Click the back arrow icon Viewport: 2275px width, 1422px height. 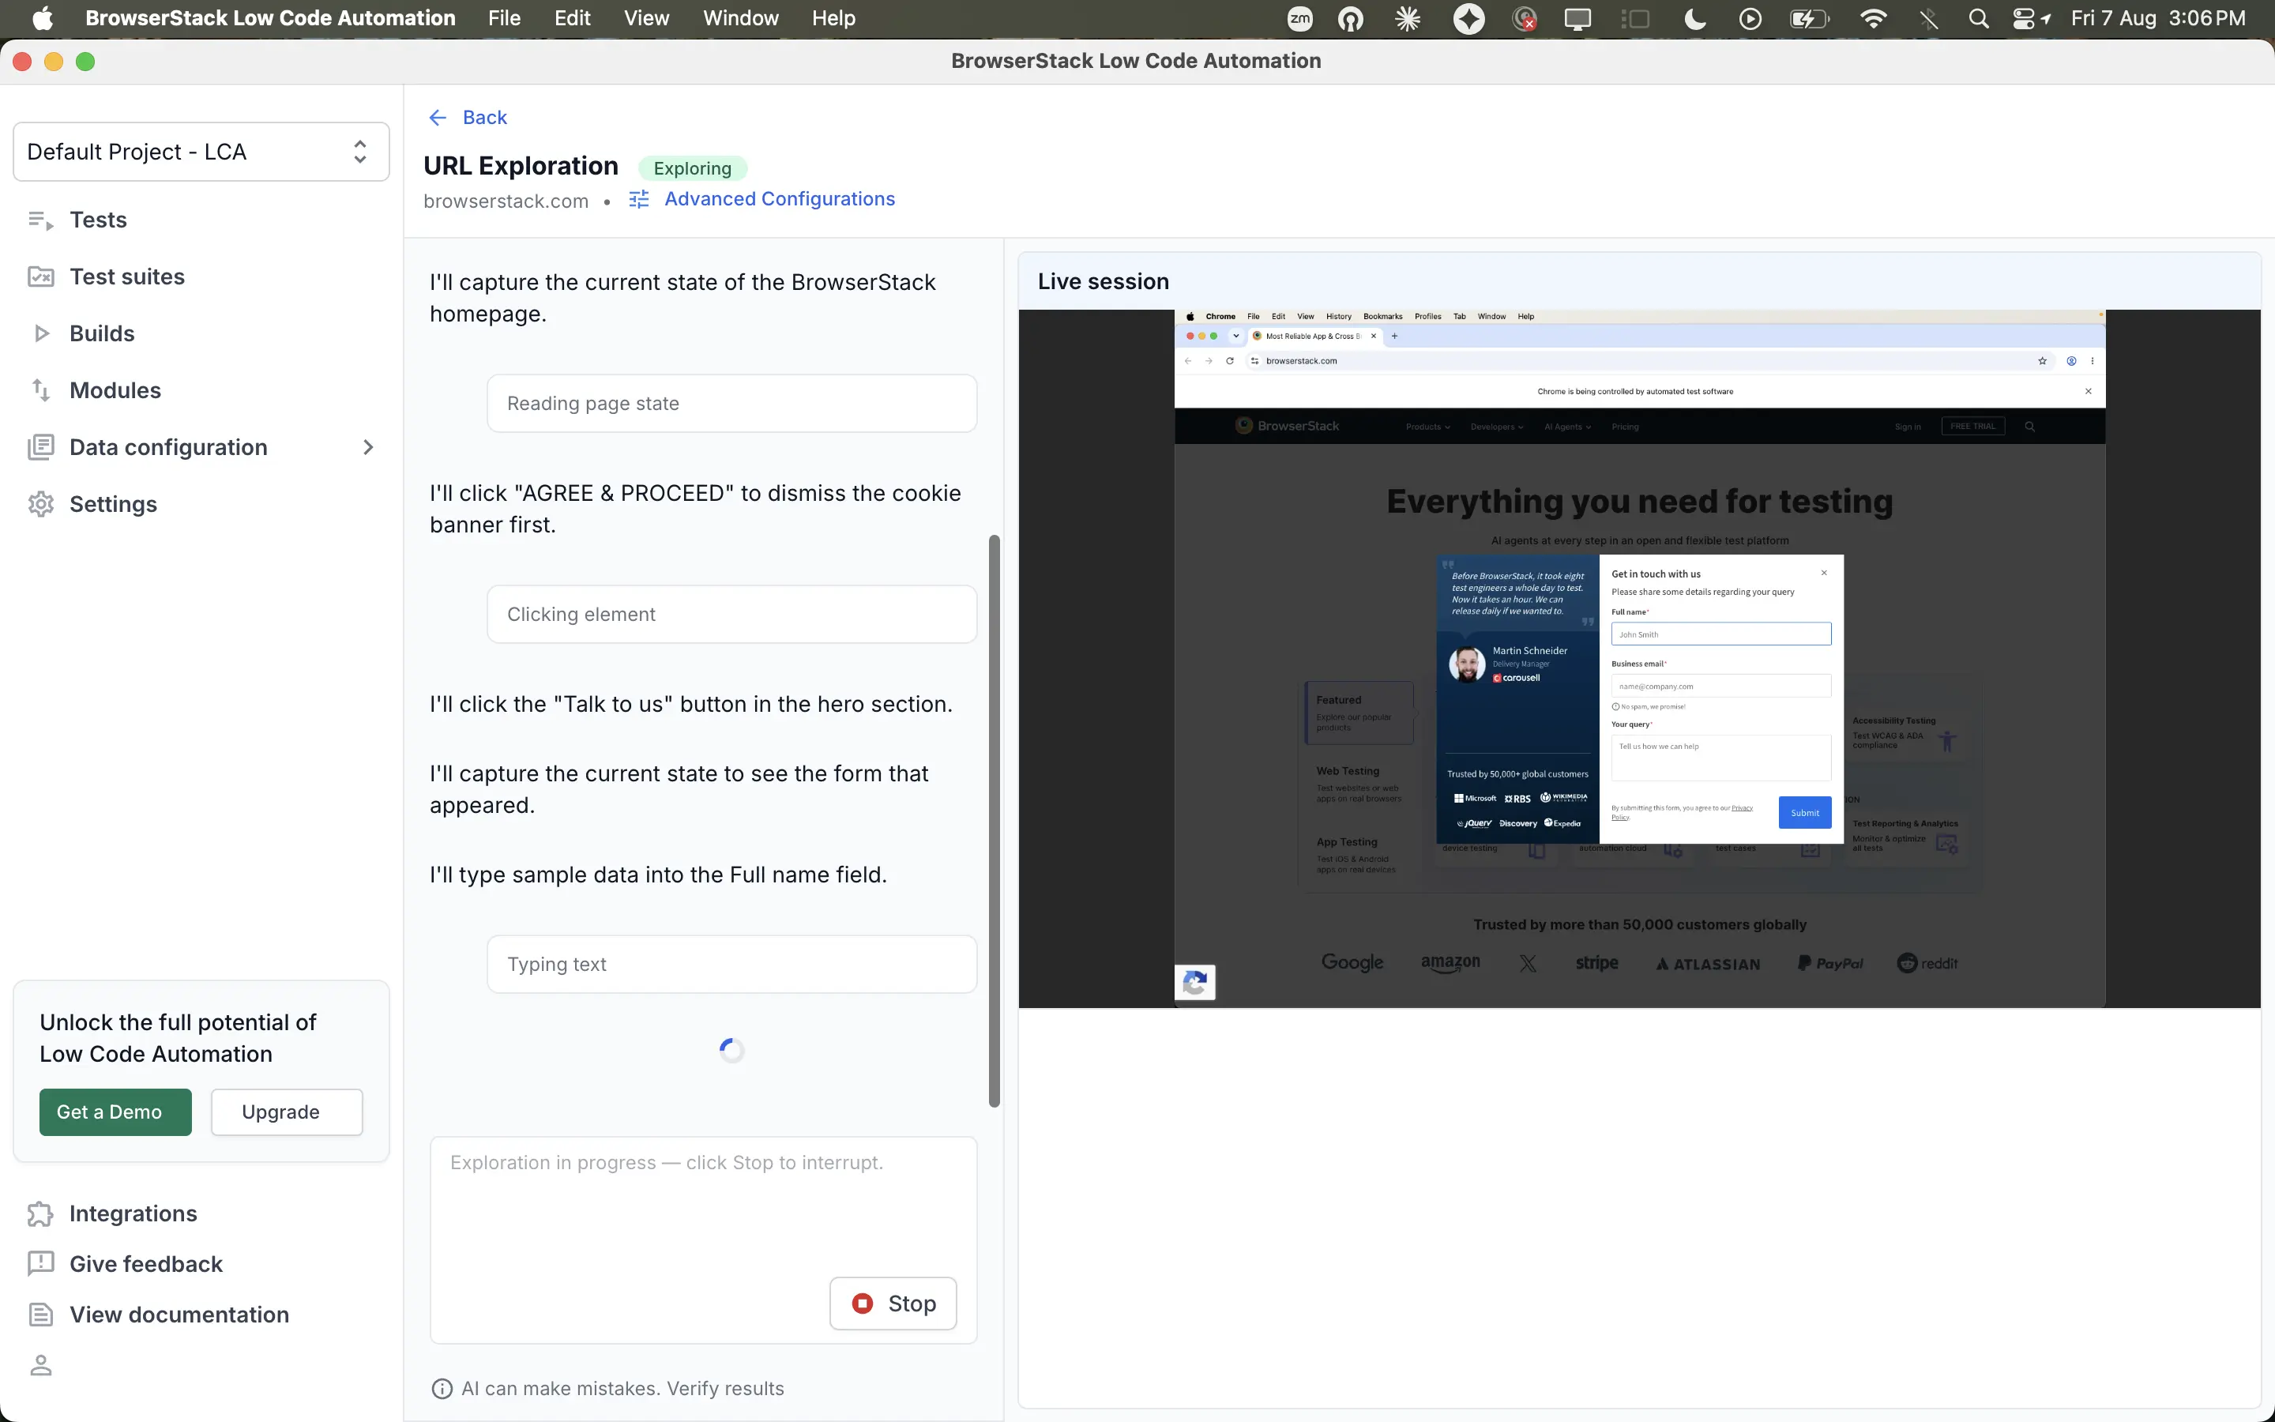[437, 118]
